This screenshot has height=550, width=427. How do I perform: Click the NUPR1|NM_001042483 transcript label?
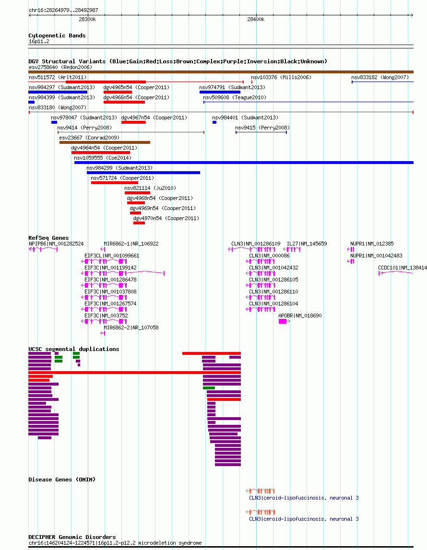[376, 256]
